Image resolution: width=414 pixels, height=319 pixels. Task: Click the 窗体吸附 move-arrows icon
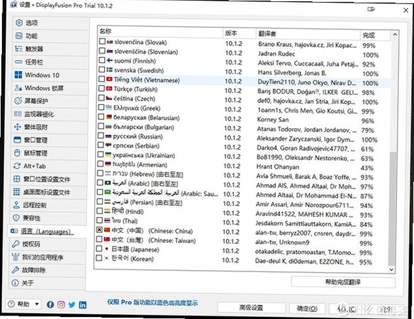(17, 127)
